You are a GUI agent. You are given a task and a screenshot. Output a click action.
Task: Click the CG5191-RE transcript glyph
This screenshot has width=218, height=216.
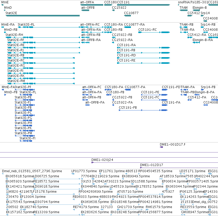143,63
